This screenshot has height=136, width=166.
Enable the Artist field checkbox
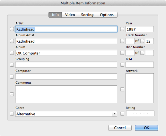12,29
